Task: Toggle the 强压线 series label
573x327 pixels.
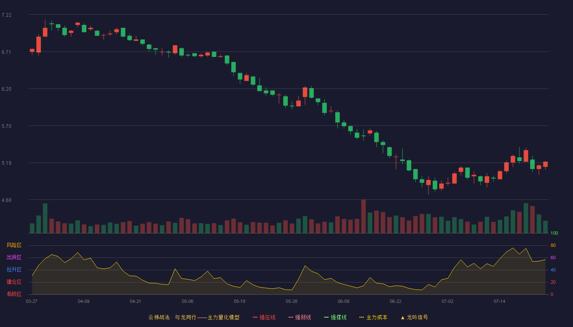Action: click(268, 317)
